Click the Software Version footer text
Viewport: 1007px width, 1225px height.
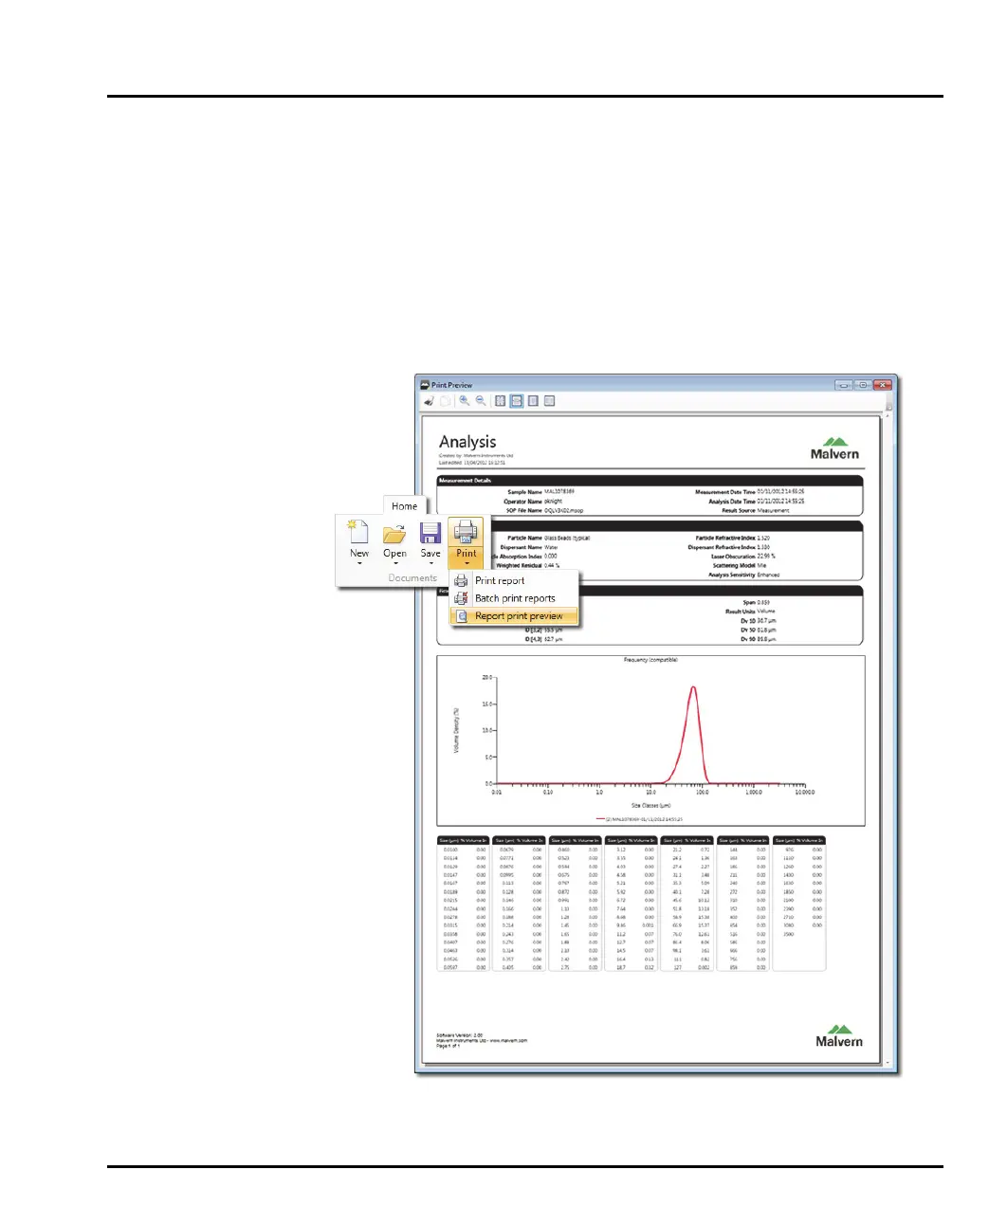[460, 1035]
